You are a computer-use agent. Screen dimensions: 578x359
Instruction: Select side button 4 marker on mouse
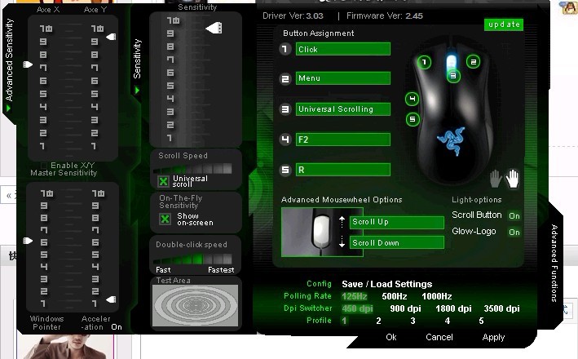point(413,99)
